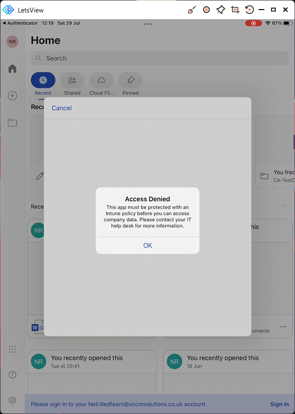Open the apps grid in the sidebar

tap(12, 349)
